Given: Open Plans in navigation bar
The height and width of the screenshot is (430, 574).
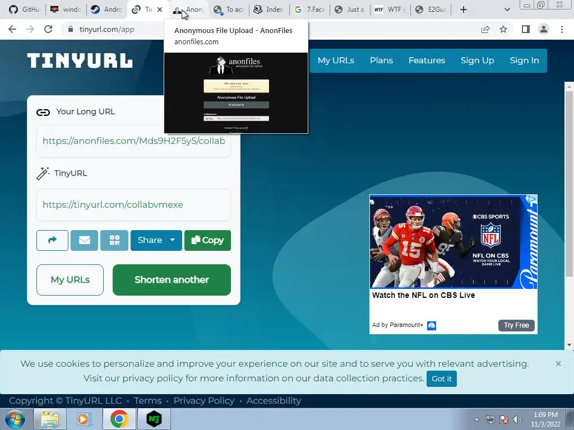Looking at the screenshot, I should [381, 60].
